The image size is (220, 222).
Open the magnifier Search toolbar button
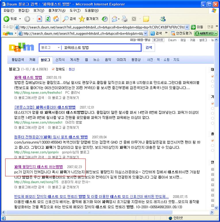coord(69,19)
